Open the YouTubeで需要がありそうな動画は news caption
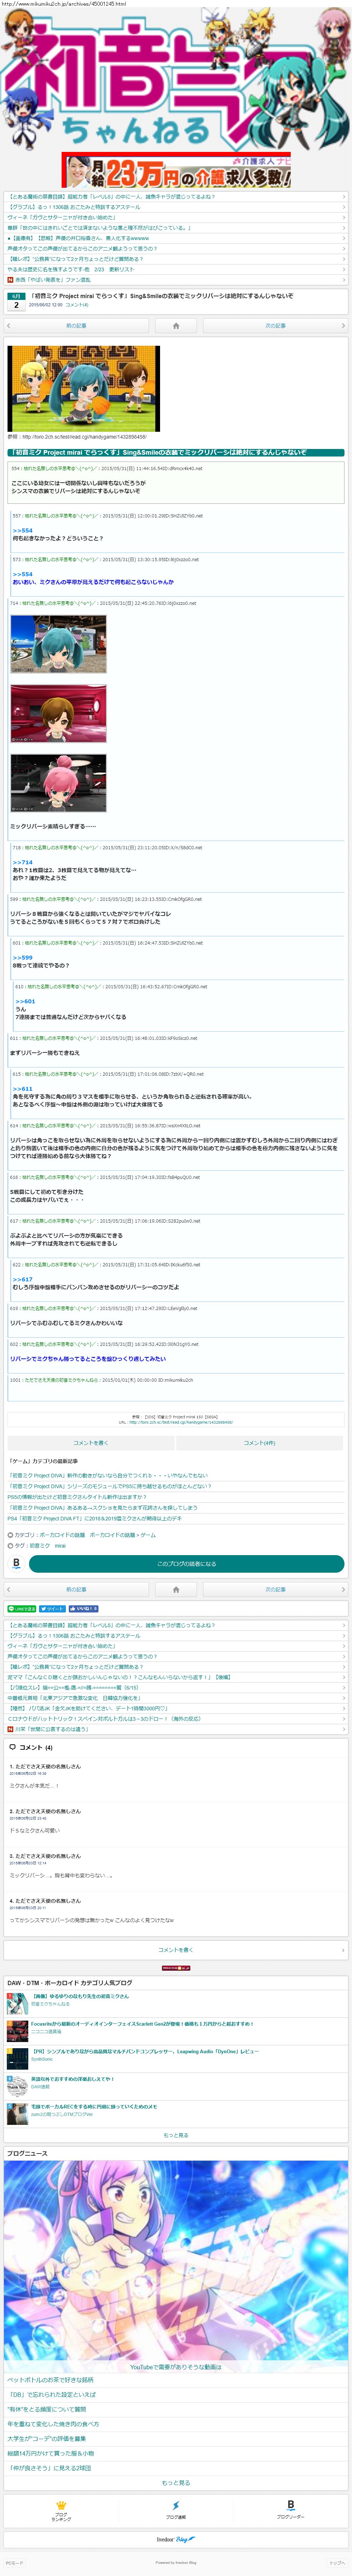 176,2367
